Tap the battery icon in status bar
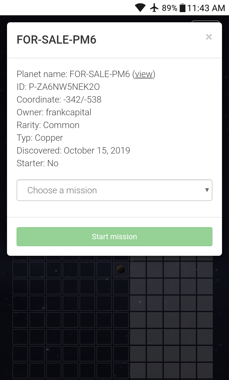Screen dimensions: 229x380 point(183,8)
